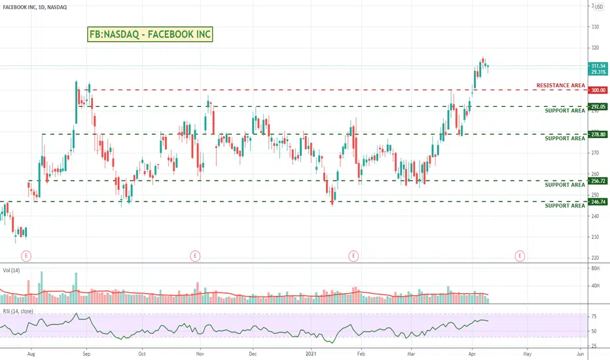The width and height of the screenshot is (610, 360).
Task: Select the red 300.00 price tag
Action: click(598, 90)
